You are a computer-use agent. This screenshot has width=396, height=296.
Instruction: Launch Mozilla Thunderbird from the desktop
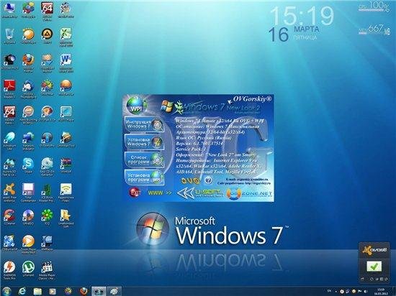(x=28, y=88)
